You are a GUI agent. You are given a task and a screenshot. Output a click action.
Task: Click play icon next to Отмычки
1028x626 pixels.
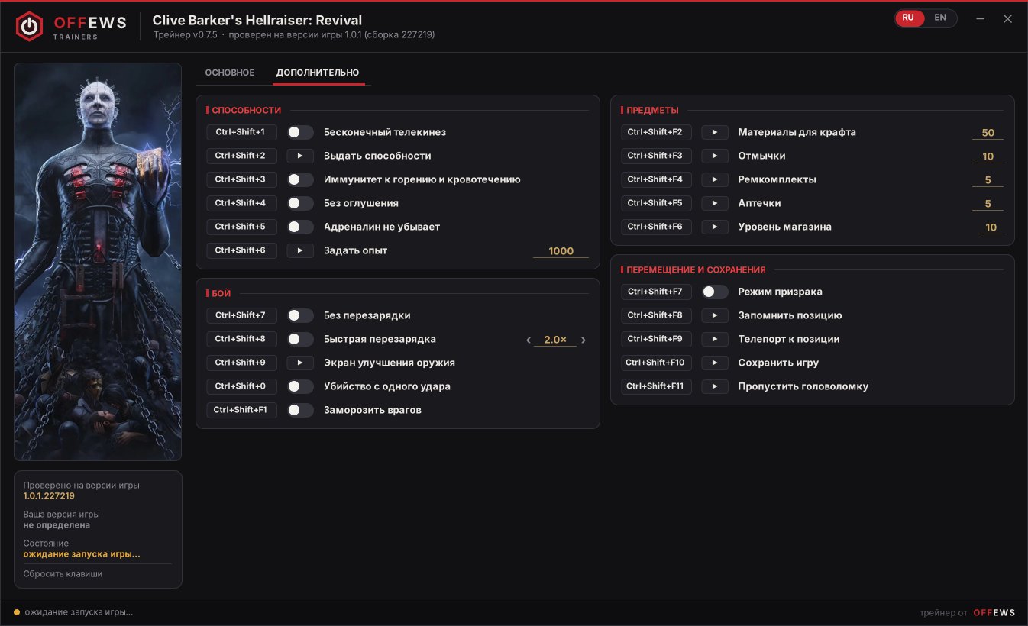click(715, 156)
